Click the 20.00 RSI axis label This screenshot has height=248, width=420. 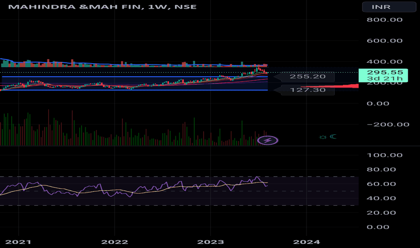(x=381, y=213)
